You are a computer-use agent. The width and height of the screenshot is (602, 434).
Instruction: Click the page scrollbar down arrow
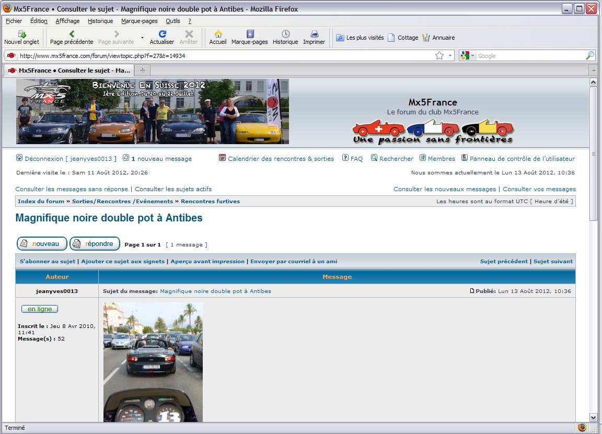[593, 417]
